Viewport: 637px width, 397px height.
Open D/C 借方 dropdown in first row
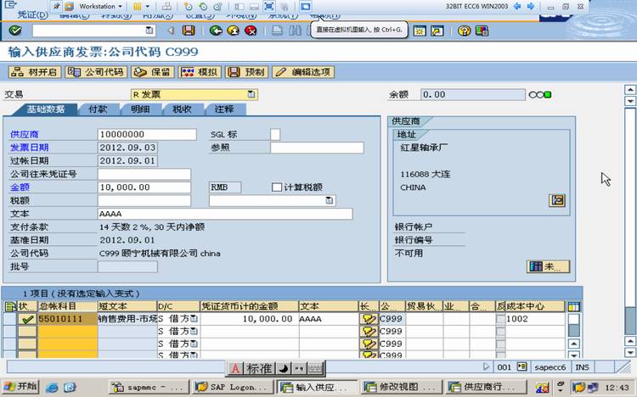tap(194, 319)
